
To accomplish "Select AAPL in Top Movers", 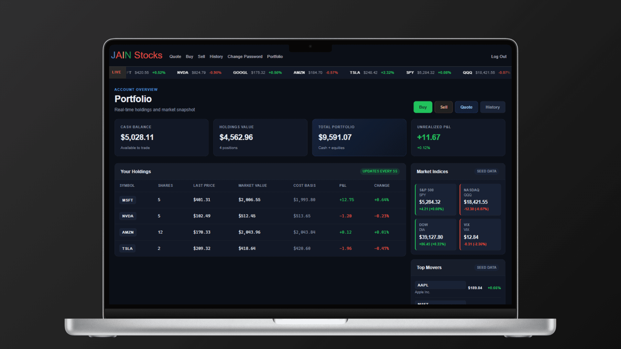I will tap(440, 285).
